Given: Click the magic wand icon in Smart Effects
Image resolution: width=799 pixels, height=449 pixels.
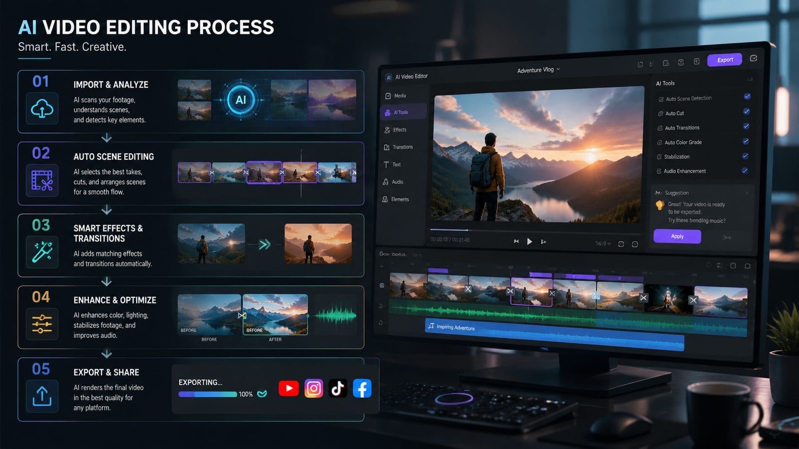Looking at the screenshot, I should [42, 252].
